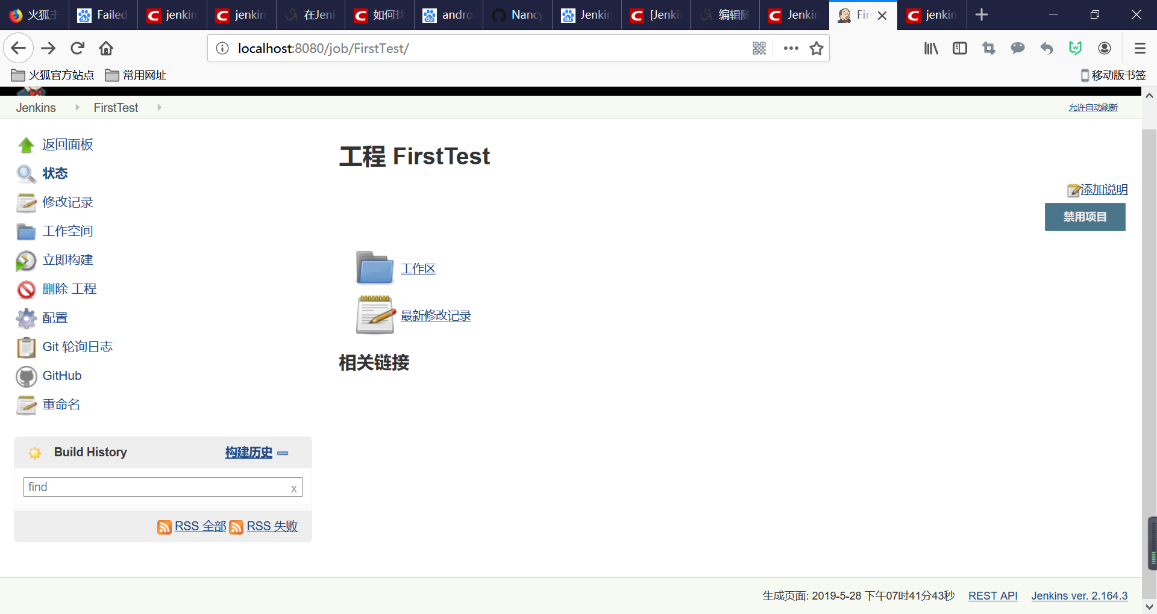Collapse the Build History panel with minus icon
Screen dimensions: 1157x614
tap(283, 453)
